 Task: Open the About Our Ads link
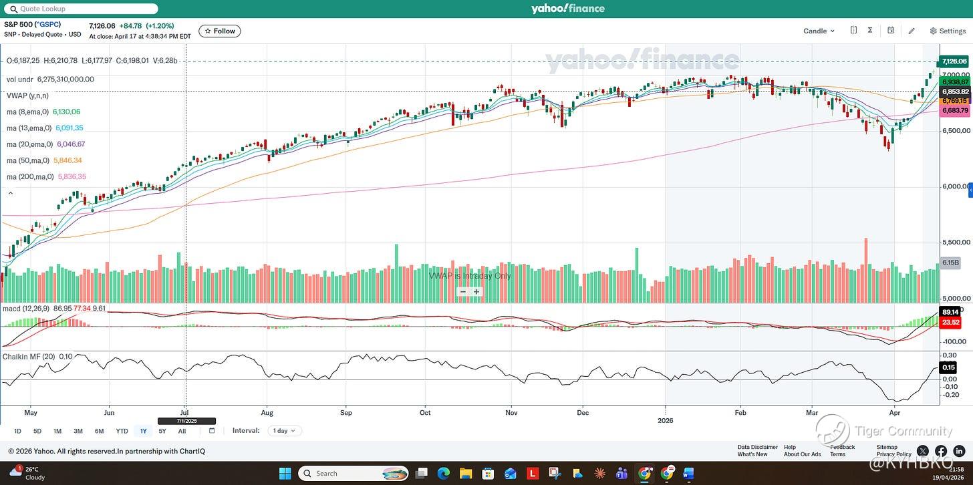click(x=802, y=454)
